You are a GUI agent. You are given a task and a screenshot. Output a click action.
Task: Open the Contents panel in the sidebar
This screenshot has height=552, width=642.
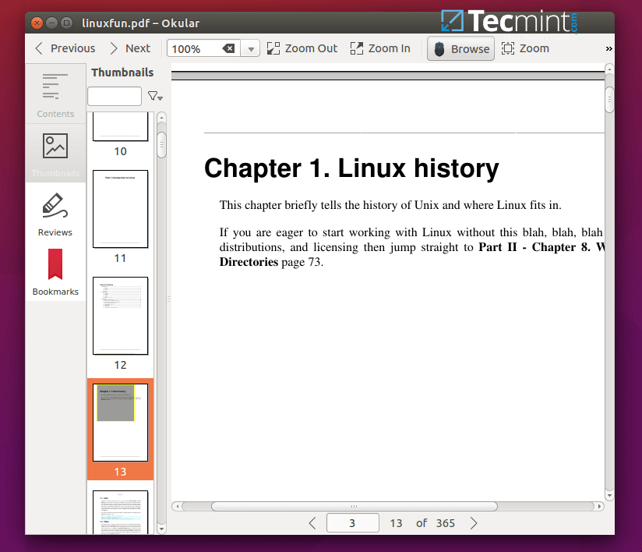click(55, 94)
